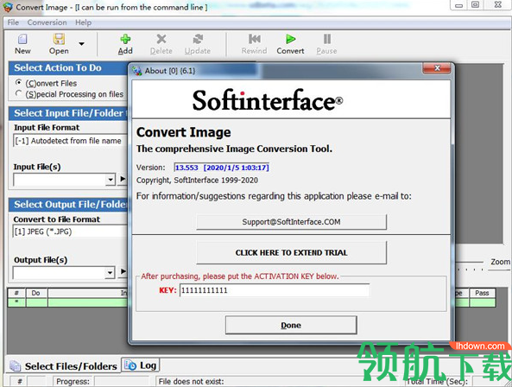Click the Select Action To Do header
This screenshot has width=512, height=387.
pyautogui.click(x=68, y=67)
